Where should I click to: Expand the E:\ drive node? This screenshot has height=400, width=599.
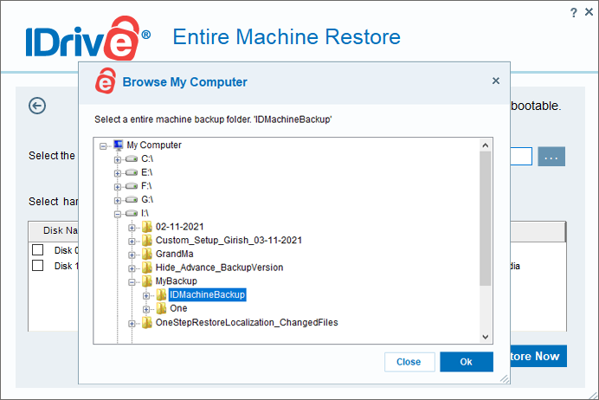point(118,173)
